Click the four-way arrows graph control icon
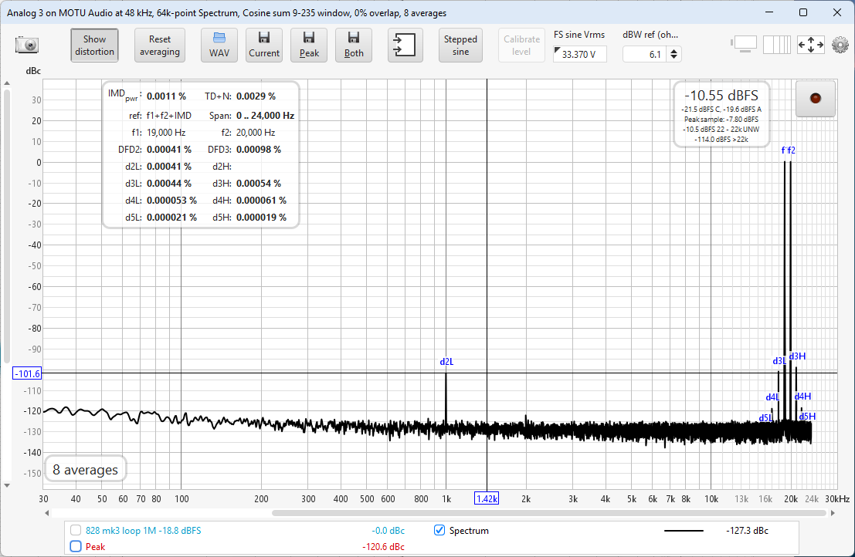Image resolution: width=855 pixels, height=557 pixels. coord(811,45)
